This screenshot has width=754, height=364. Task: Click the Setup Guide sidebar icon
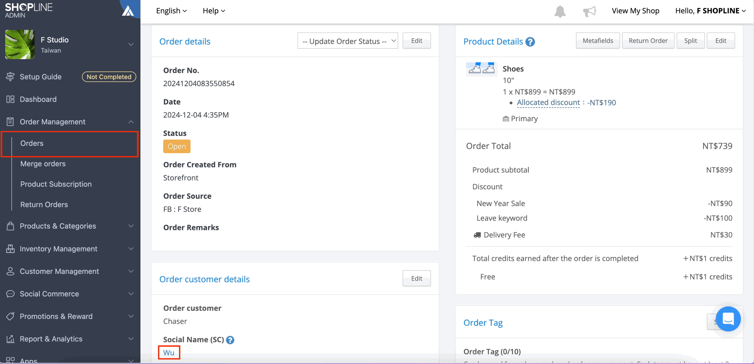tap(10, 77)
